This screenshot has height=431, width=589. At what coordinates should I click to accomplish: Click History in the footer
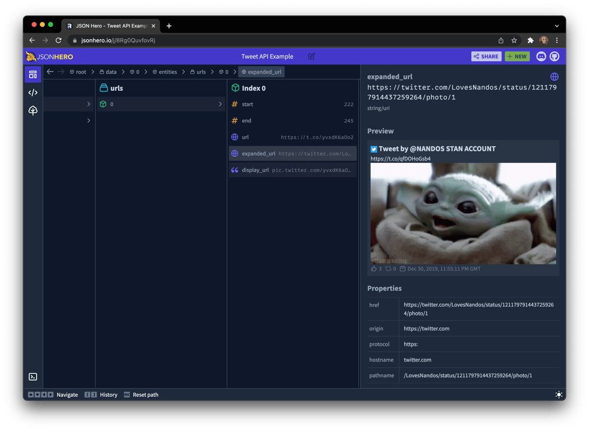(101, 395)
